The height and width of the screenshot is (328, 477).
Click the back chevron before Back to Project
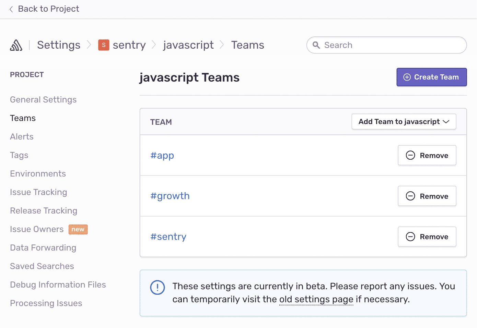[11, 9]
